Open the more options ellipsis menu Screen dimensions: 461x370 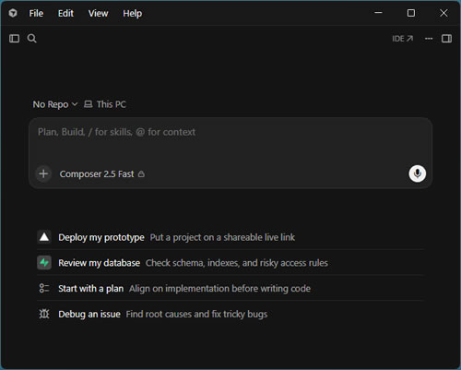pos(429,39)
